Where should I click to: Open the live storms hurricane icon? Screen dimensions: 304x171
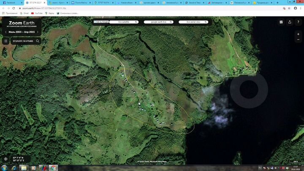coord(281,22)
